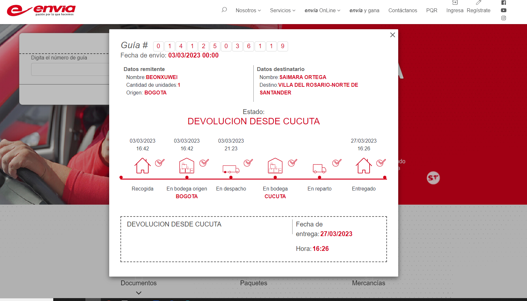This screenshot has height=301, width=527.
Task: Open the PQR page
Action: pyautogui.click(x=432, y=10)
